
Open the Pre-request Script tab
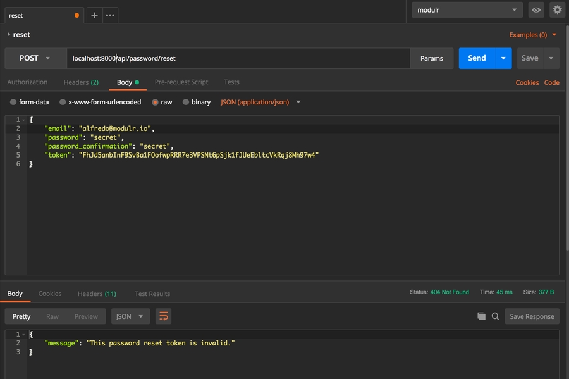tap(181, 82)
